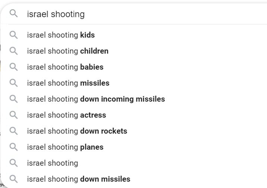
Task: Click magnifier icon beside 'israel shooting down rockets'
Action: pyautogui.click(x=14, y=131)
